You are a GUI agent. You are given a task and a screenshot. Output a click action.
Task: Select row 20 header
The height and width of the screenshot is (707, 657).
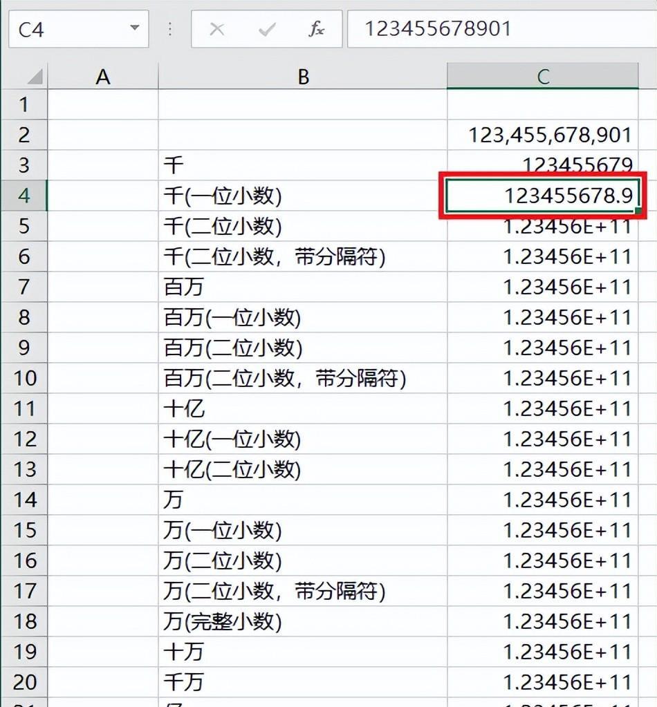tap(24, 682)
